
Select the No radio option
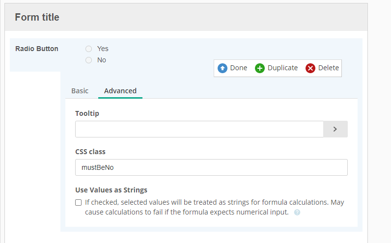[x=88, y=60]
